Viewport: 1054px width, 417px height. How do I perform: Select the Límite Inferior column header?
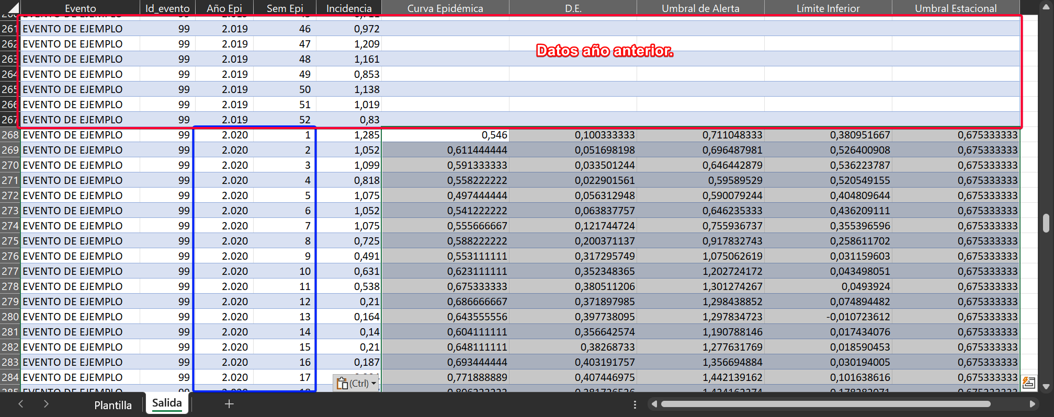(828, 8)
